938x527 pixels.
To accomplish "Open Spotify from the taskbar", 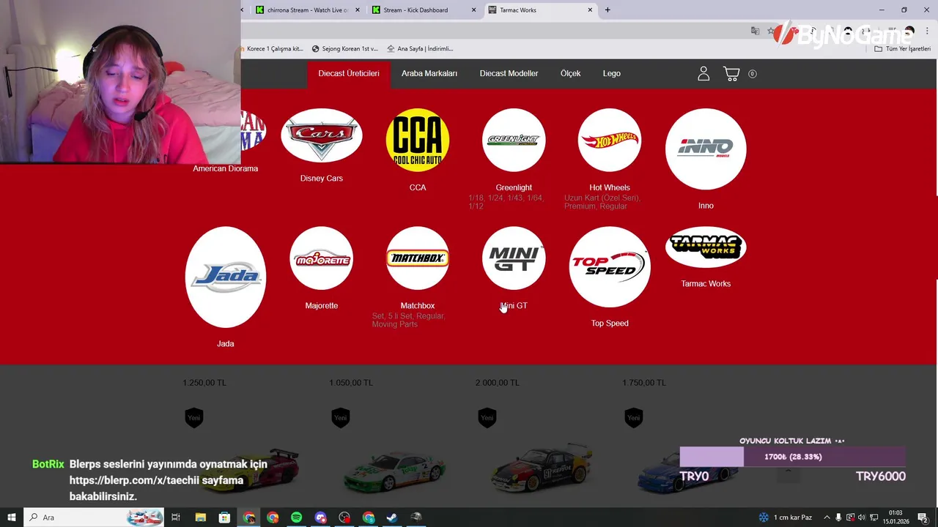I will point(296,517).
